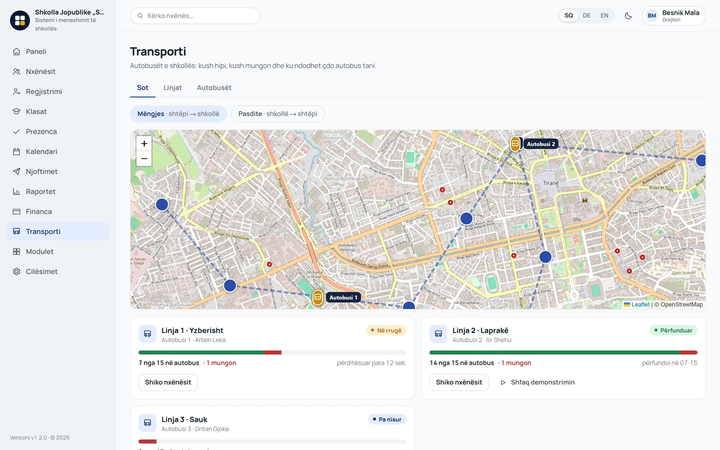Click the Linja 2 Laprakë bus icon
Screen dimensions: 720x450
pyautogui.click(x=438, y=334)
